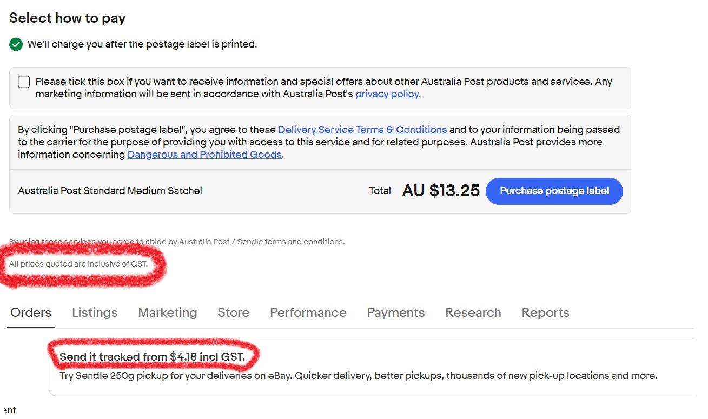Open the Payments tab

click(x=395, y=312)
